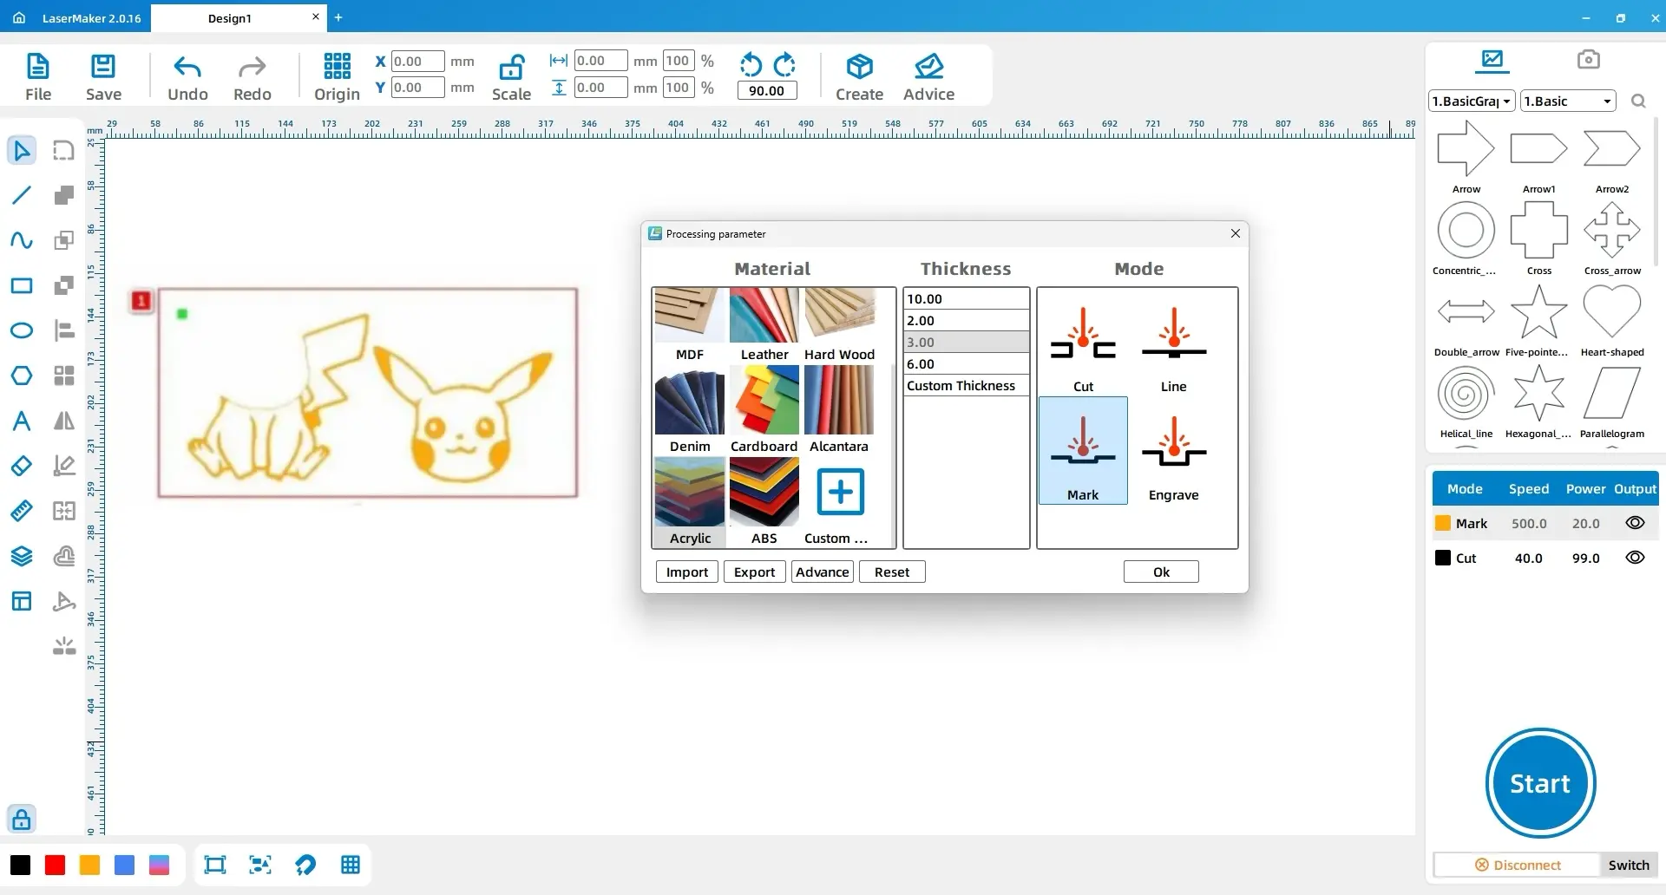
Task: Add a Custom material
Action: pyautogui.click(x=839, y=501)
